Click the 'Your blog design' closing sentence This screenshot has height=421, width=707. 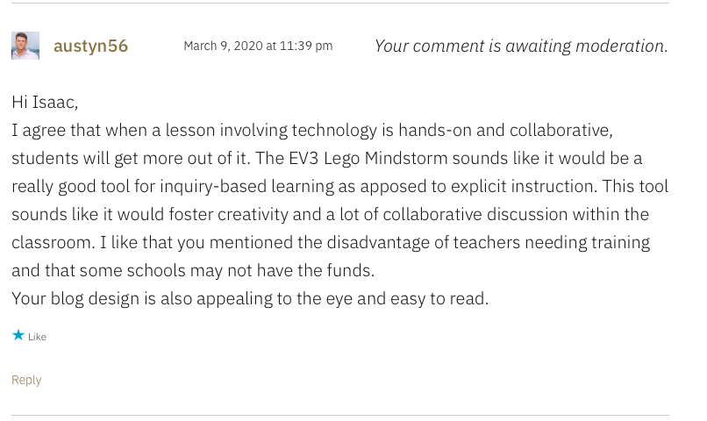250,298
